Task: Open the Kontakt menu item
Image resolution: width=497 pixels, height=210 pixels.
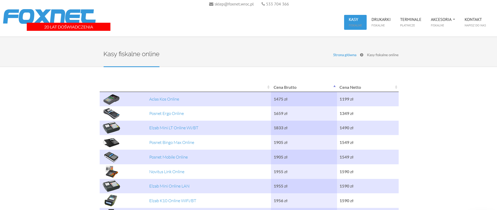Action: [475, 22]
